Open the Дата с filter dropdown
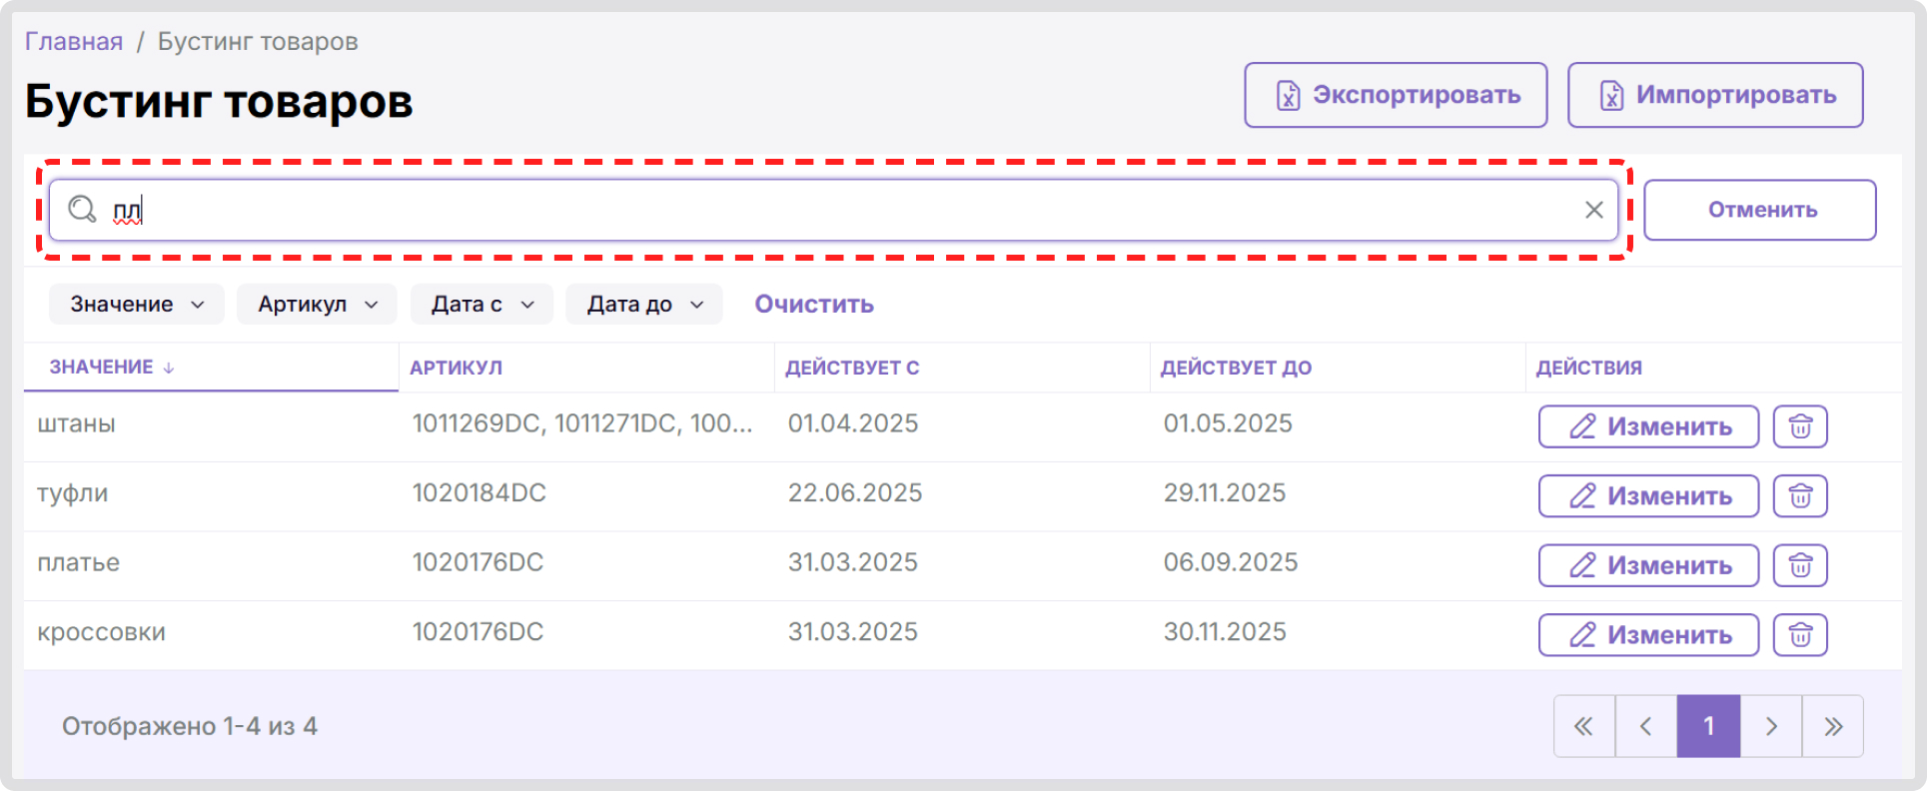 click(x=482, y=305)
